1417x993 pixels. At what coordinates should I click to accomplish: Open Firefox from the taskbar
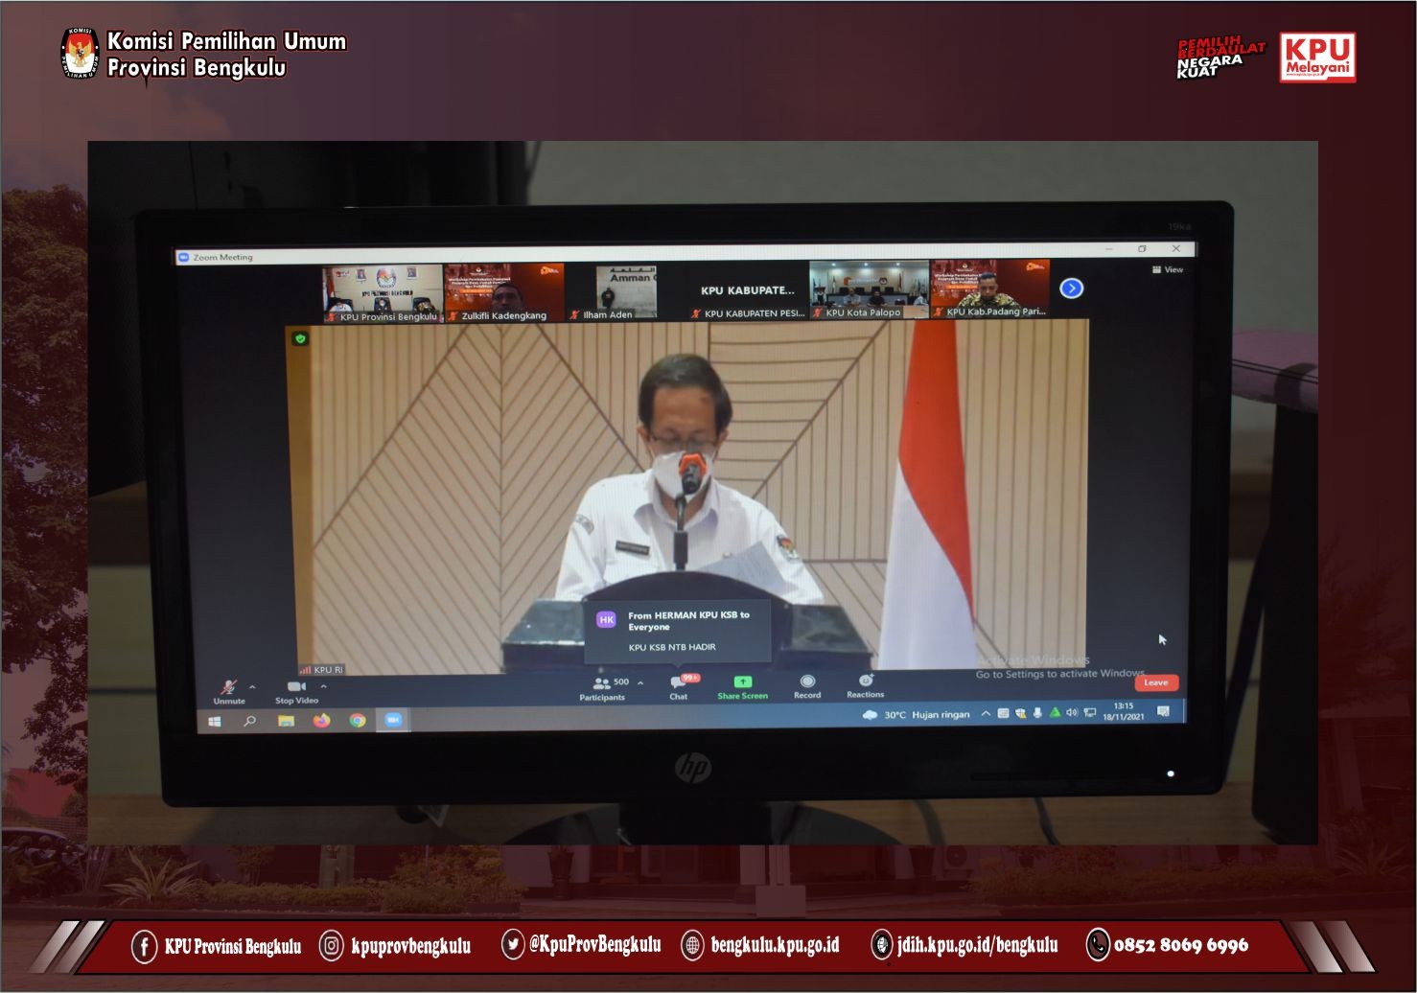tap(321, 721)
